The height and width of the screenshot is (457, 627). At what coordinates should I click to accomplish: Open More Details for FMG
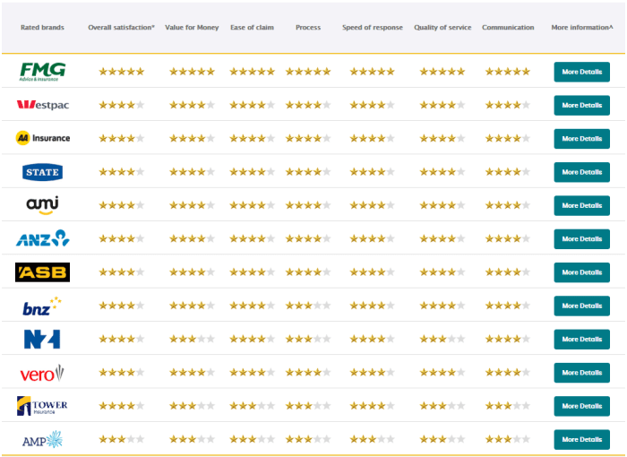581,72
